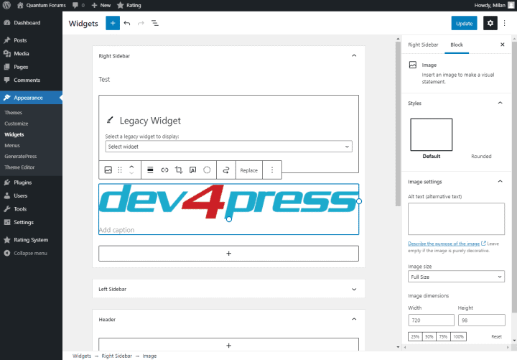Add block below image in Right Sidebar

pos(228,254)
